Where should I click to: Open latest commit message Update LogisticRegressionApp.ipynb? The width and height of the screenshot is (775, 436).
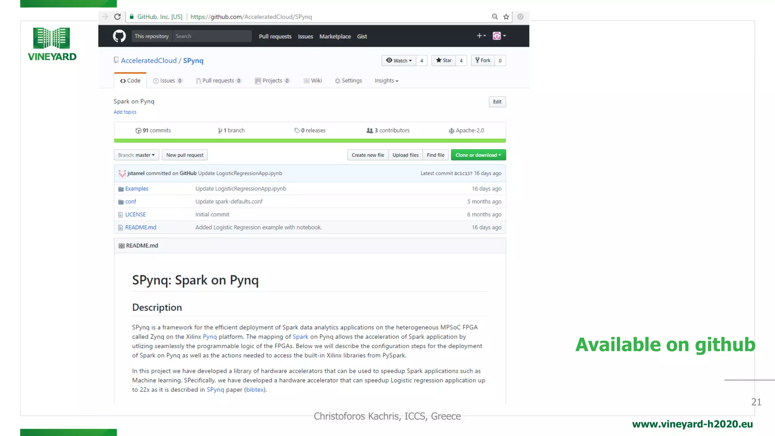(240, 173)
